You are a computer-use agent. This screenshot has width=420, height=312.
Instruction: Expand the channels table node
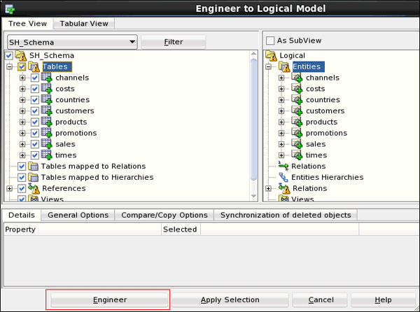pyautogui.click(x=22, y=78)
